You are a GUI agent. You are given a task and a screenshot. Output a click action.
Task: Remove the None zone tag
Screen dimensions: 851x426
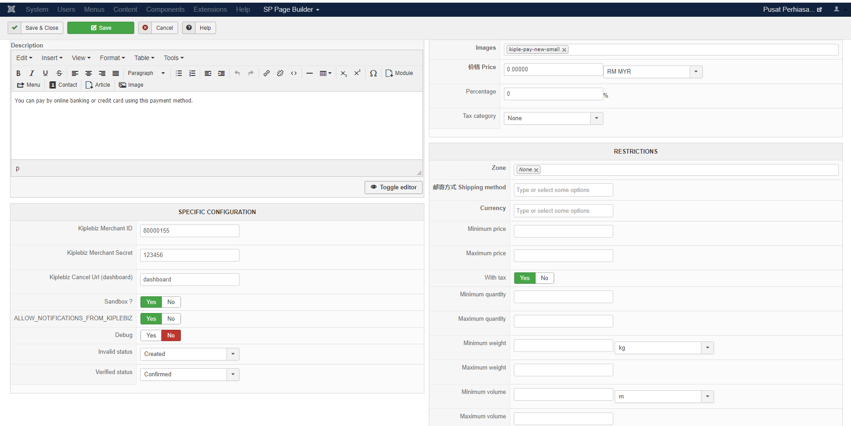pyautogui.click(x=536, y=170)
